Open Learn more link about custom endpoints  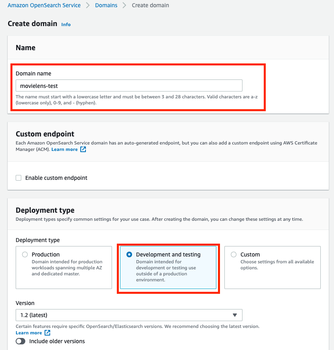[64, 149]
